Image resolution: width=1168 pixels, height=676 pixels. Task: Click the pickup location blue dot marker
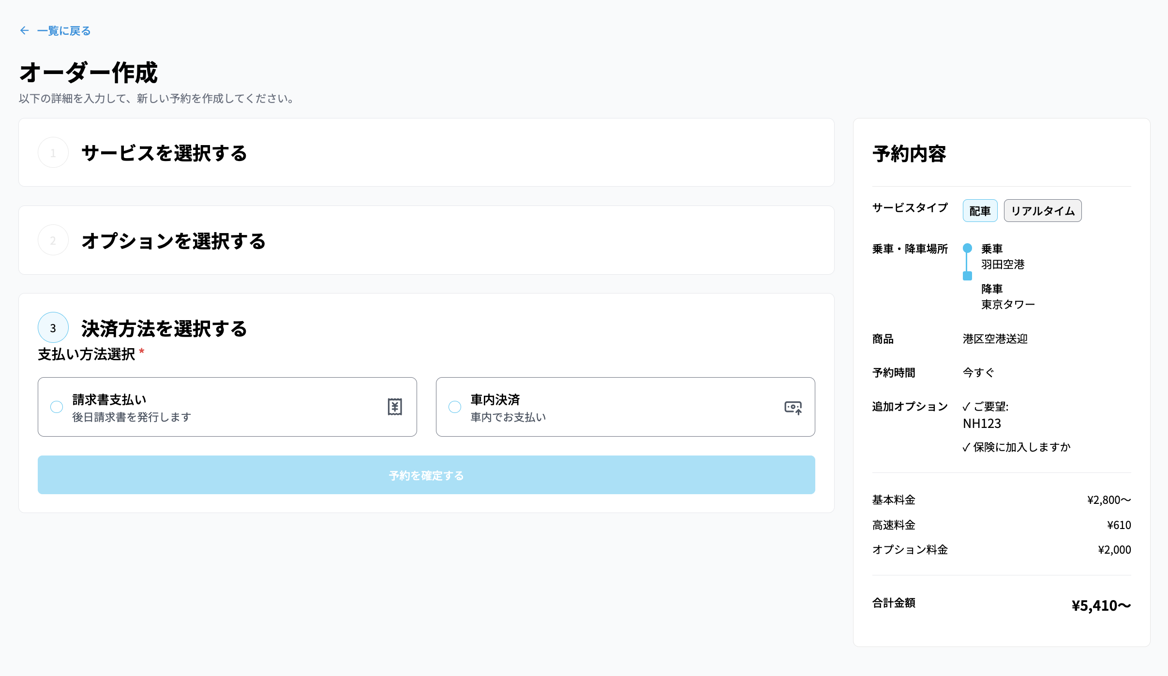coord(967,248)
